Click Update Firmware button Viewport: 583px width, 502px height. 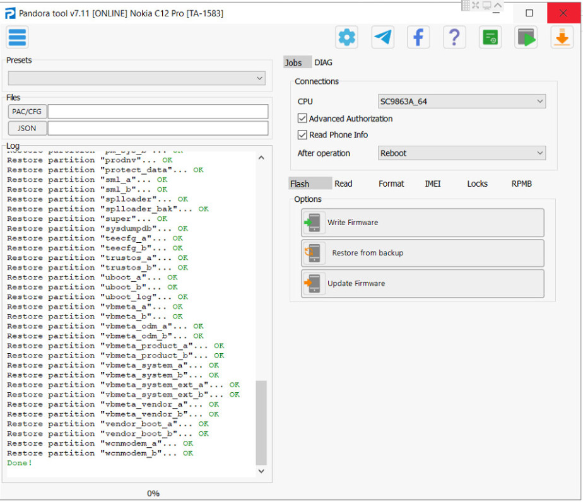tap(422, 284)
